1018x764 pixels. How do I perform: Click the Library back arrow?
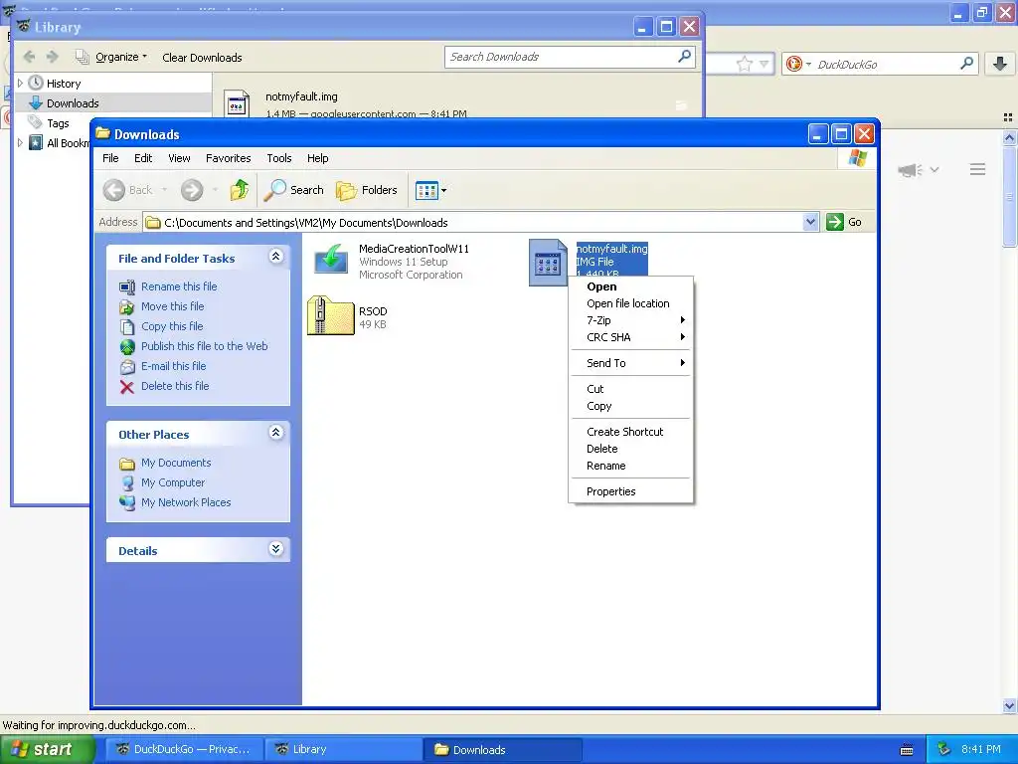point(29,57)
